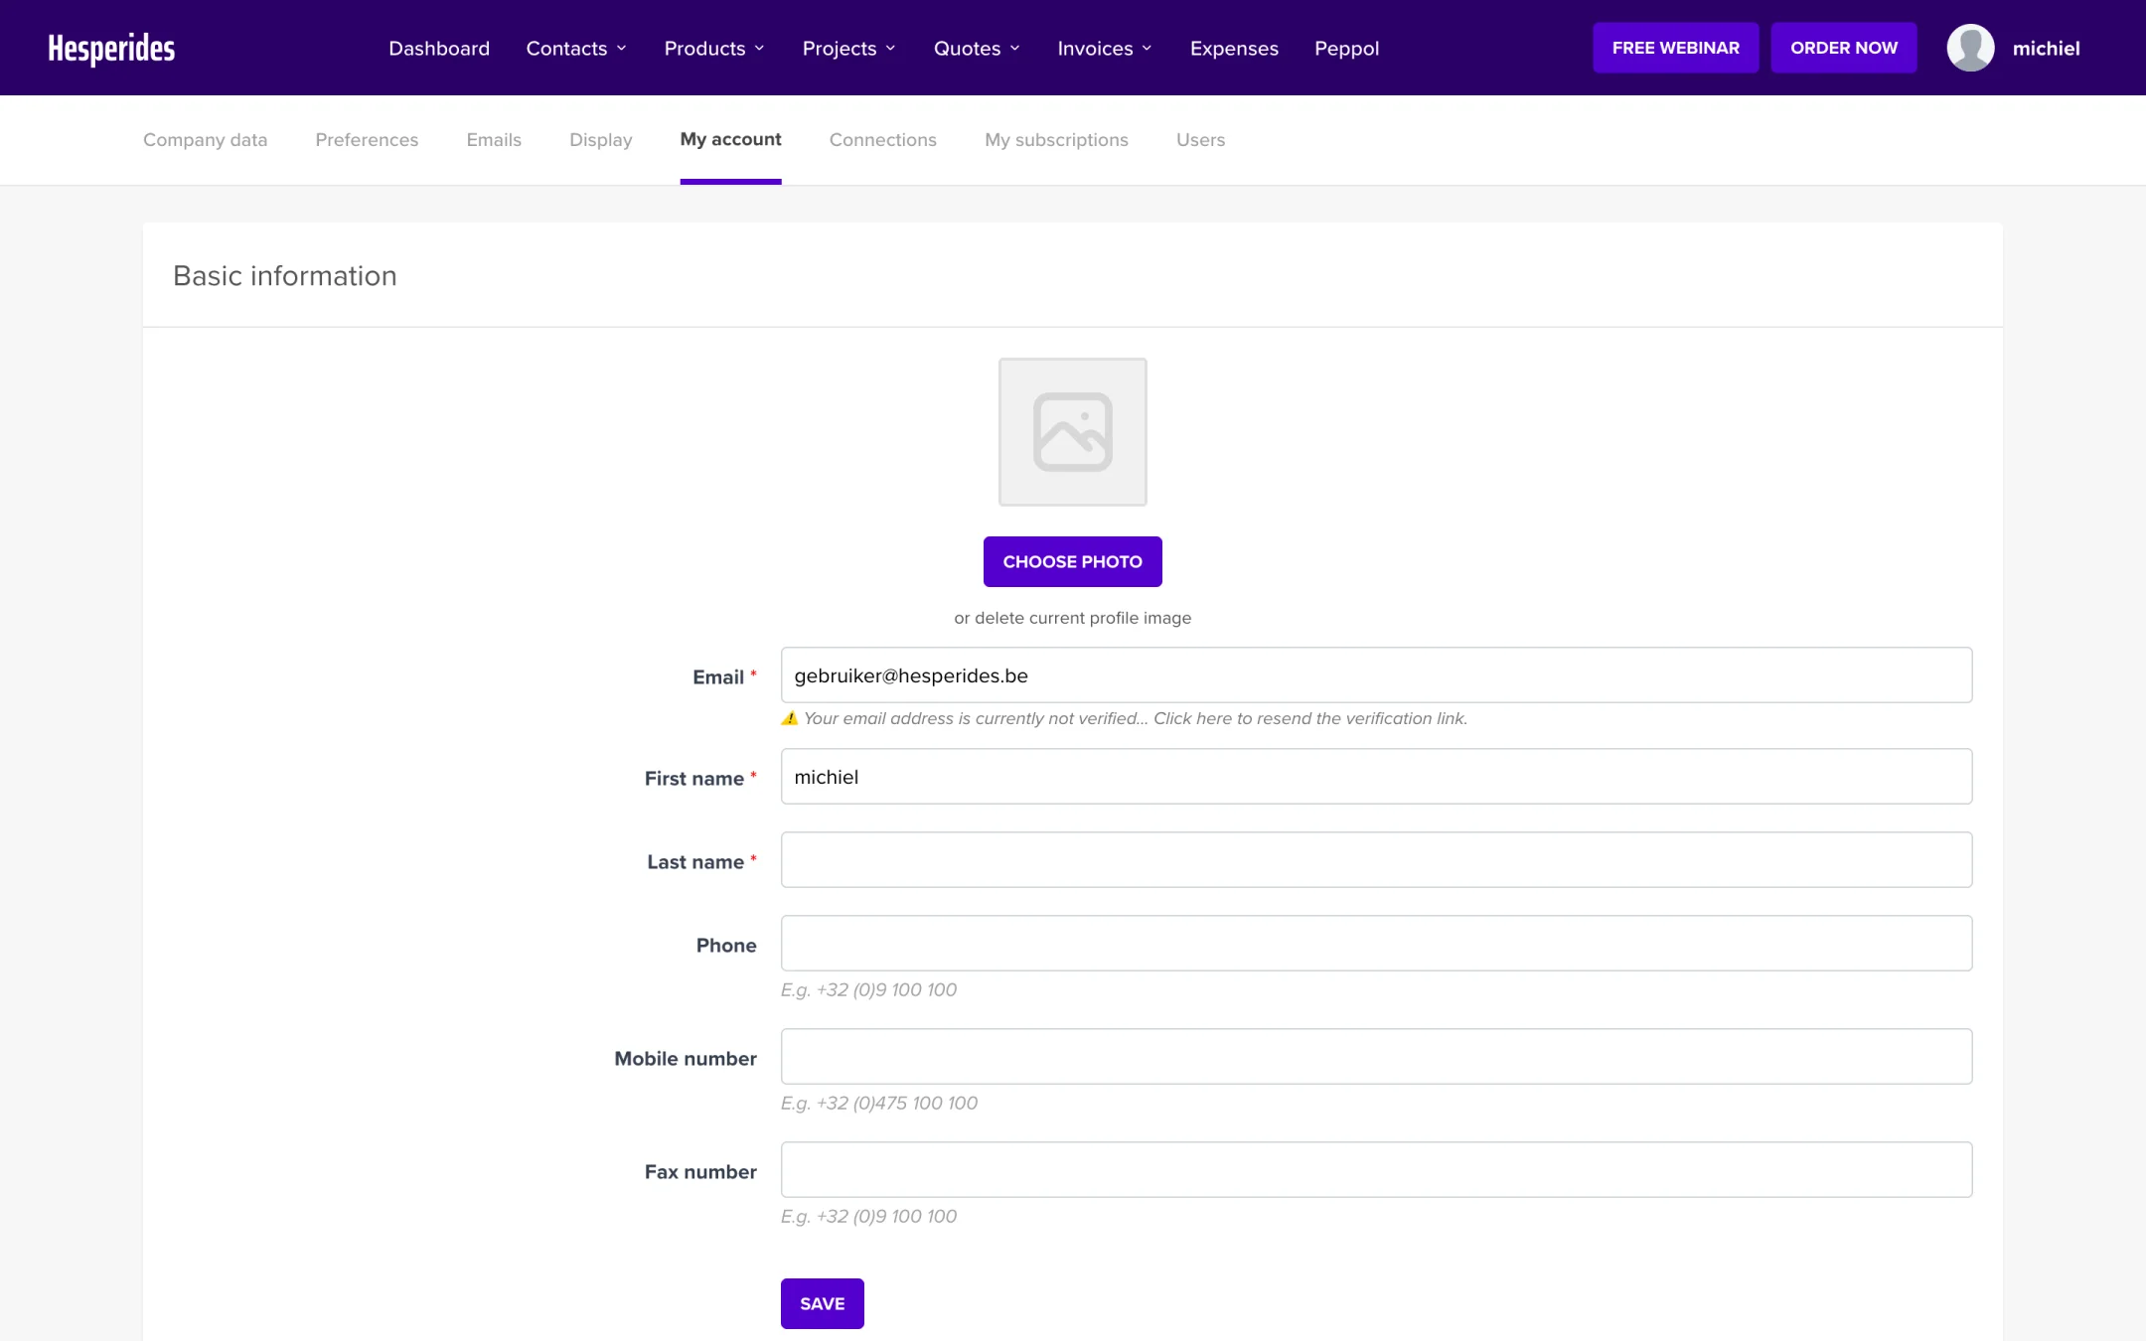The image size is (2146, 1341).
Task: Click the resend verification link text
Action: point(1309,718)
